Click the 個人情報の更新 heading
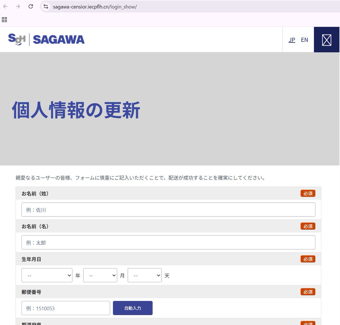340x325 pixels. pyautogui.click(x=76, y=110)
